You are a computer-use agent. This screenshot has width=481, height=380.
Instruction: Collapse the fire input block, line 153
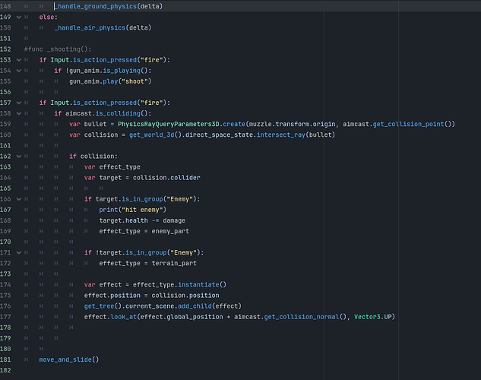pos(19,60)
